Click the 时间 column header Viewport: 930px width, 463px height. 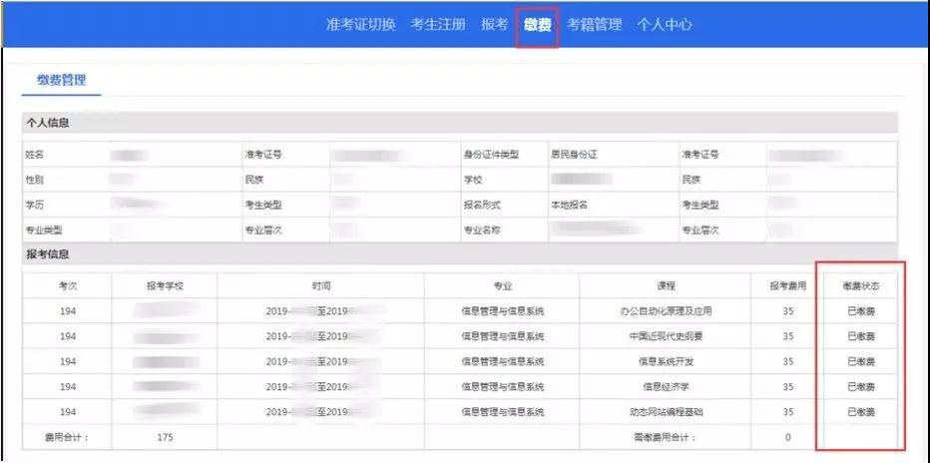pyautogui.click(x=322, y=285)
